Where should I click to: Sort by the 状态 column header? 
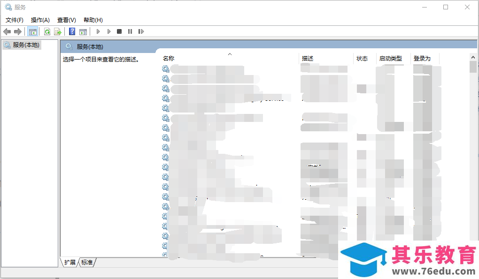coord(365,58)
